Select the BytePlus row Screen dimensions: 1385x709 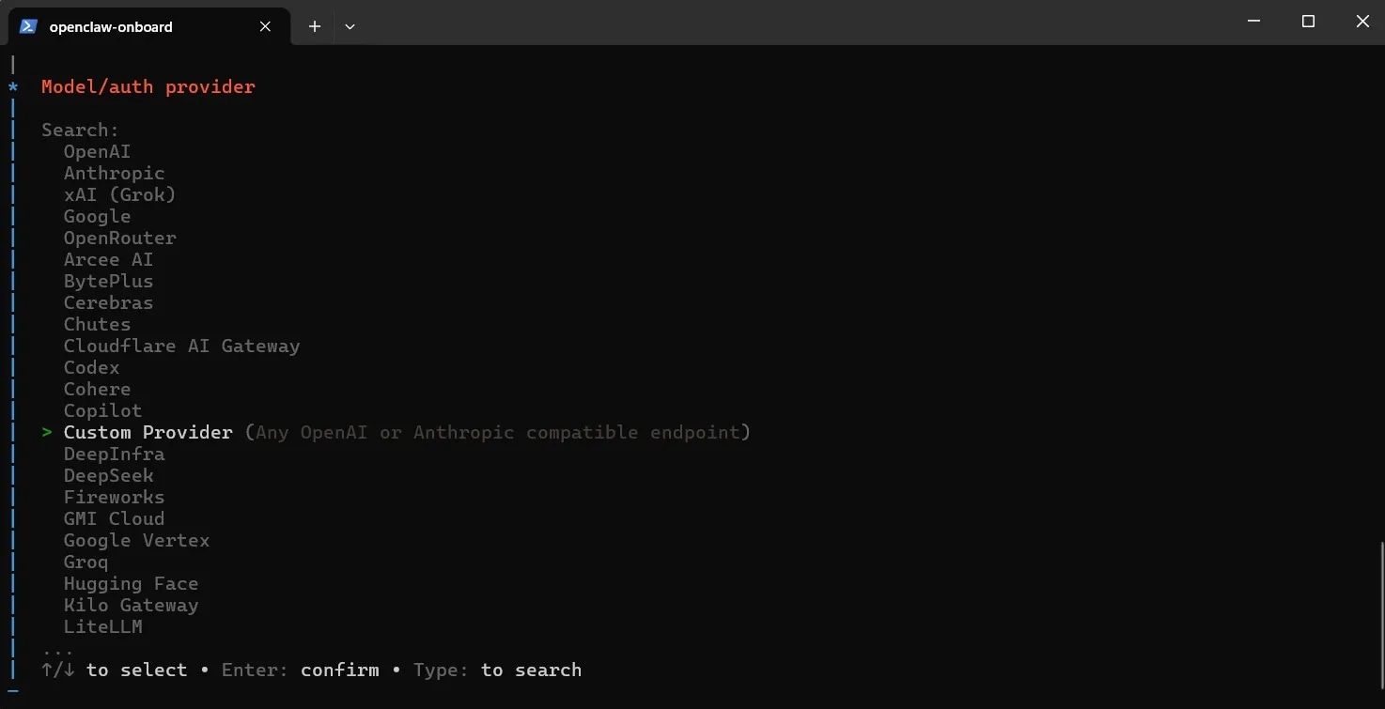click(108, 281)
